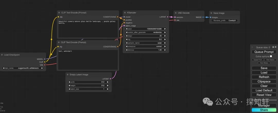Click Queue Prompt button
Image resolution: width=278 pixels, height=113 pixels.
click(264, 52)
